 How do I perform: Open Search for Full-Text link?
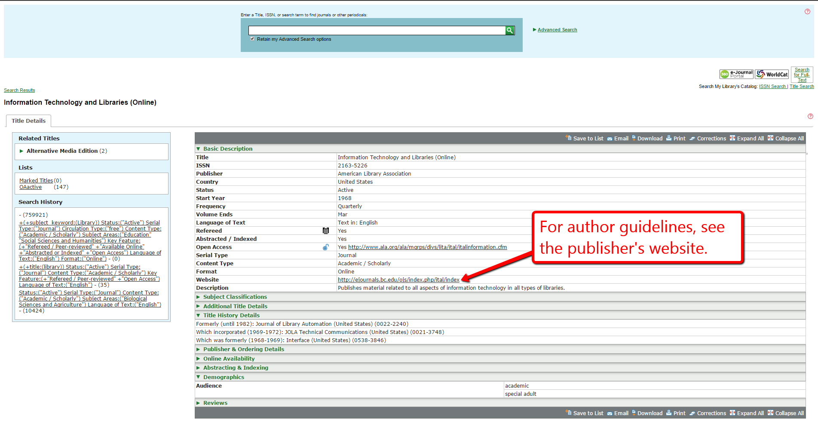pyautogui.click(x=802, y=75)
